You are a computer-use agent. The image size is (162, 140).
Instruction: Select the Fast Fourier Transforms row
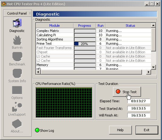[x=93, y=48]
